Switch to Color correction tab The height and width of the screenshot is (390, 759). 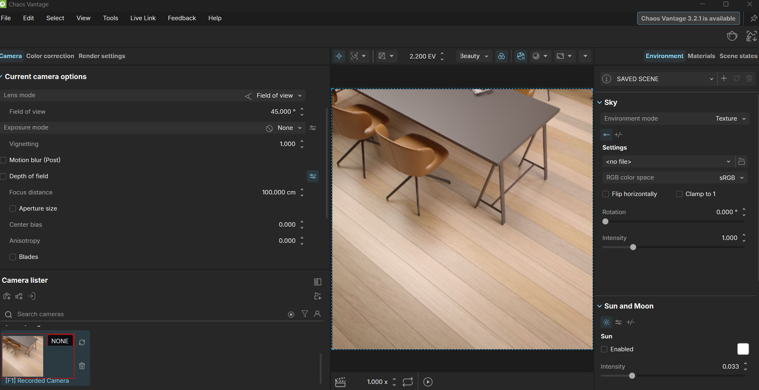(x=50, y=56)
